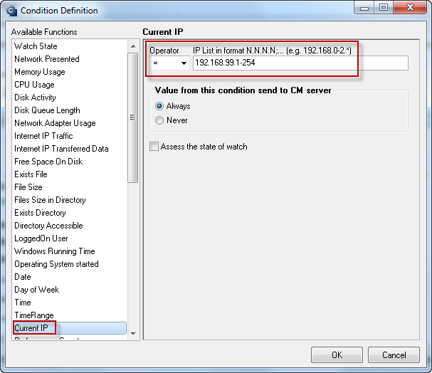This screenshot has height=373, width=432.
Task: Click the Cancel button
Action: point(394,354)
